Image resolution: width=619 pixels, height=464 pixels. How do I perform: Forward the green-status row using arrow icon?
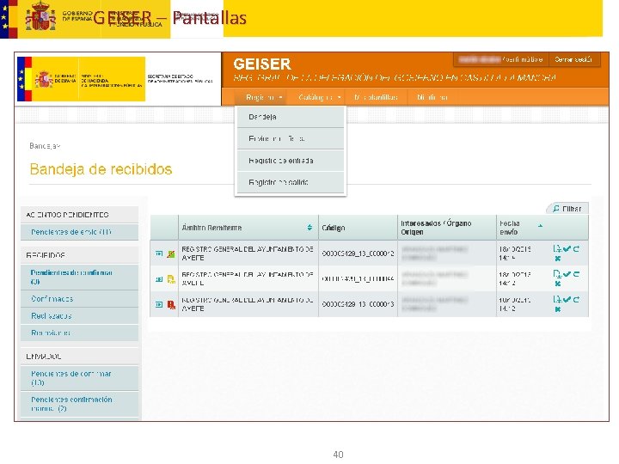coord(576,249)
